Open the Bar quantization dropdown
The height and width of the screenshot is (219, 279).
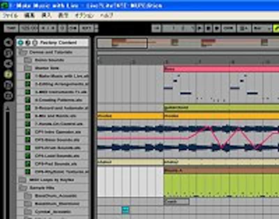click(262, 28)
